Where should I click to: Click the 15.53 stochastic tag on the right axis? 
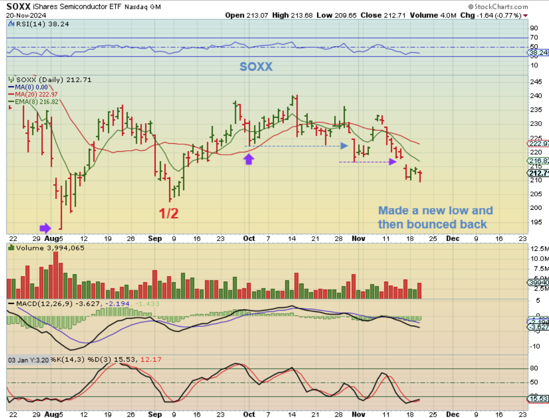click(x=538, y=399)
